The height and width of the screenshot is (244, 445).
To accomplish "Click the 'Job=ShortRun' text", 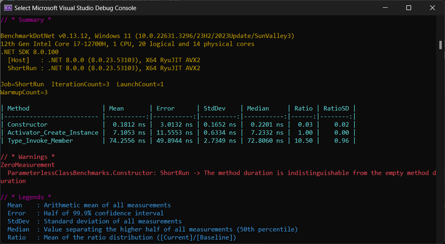I will coord(22,84).
